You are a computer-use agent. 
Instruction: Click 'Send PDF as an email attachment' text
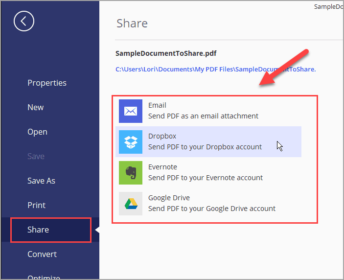tap(203, 116)
